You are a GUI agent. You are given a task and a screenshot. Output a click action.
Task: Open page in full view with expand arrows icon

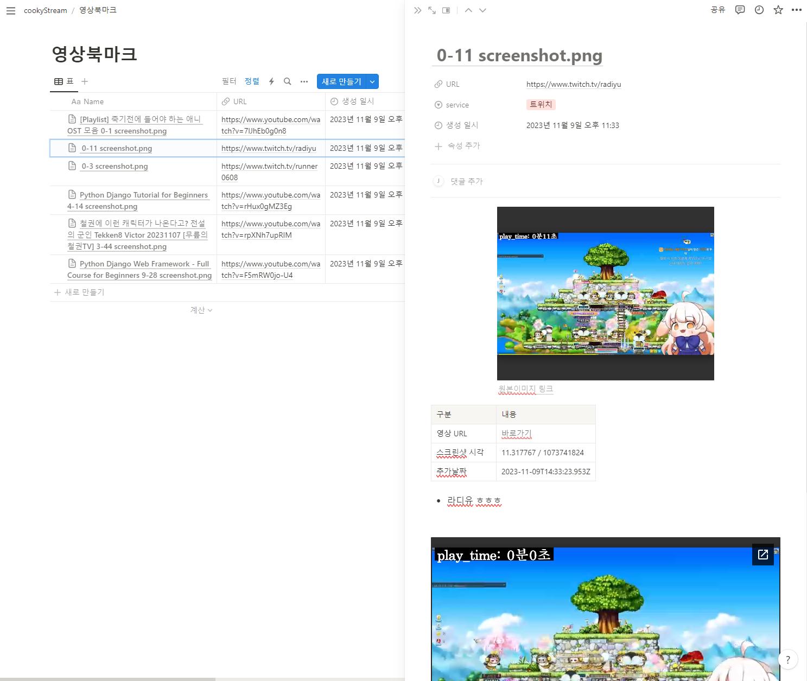click(432, 10)
